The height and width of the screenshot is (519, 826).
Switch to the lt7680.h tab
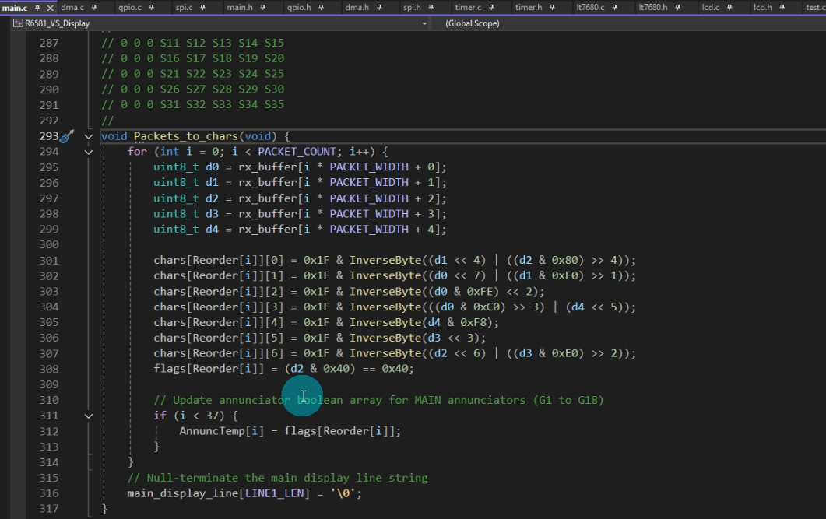652,7
